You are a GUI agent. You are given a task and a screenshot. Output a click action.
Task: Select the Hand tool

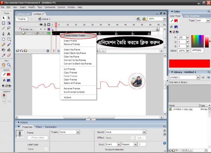(4, 65)
